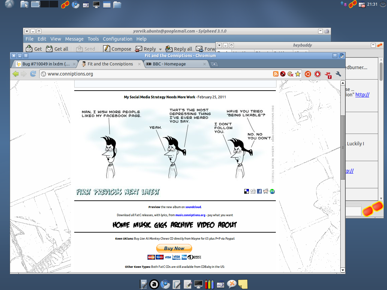Open the music.conniptions.org link
387x290 pixels.
[x=190, y=215]
